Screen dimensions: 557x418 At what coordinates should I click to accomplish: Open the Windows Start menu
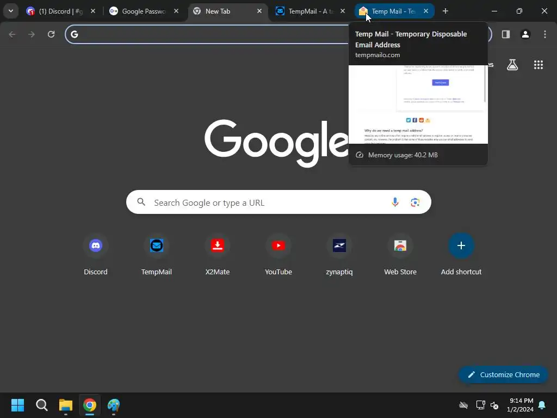tap(17, 405)
